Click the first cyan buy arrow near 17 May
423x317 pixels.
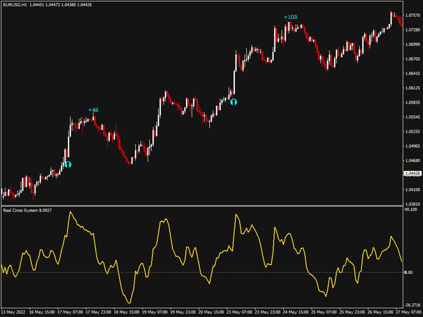[x=68, y=164]
